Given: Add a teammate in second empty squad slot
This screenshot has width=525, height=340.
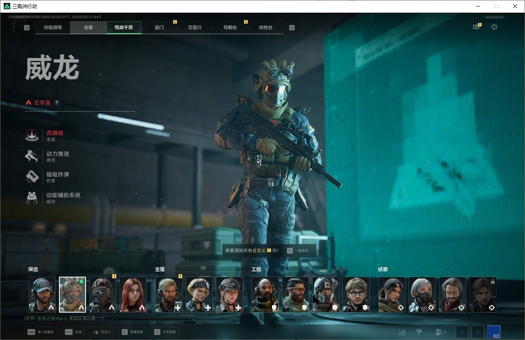Looking at the screenshot, I should [477, 332].
